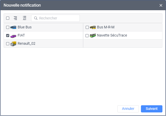Click the yellow Bus M-R-M icon

click(x=93, y=27)
